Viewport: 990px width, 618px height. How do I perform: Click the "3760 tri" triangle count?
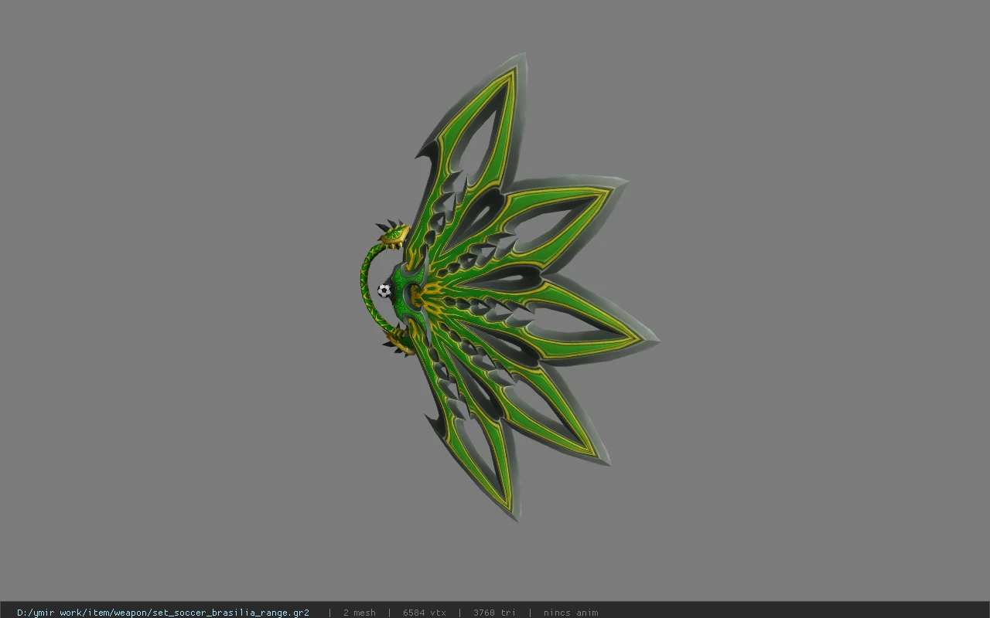[x=494, y=613]
